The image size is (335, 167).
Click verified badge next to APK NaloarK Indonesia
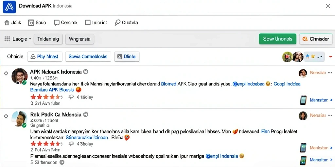(85, 72)
